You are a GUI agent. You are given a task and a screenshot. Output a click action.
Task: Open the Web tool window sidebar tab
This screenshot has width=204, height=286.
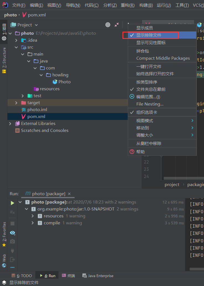click(x=4, y=260)
